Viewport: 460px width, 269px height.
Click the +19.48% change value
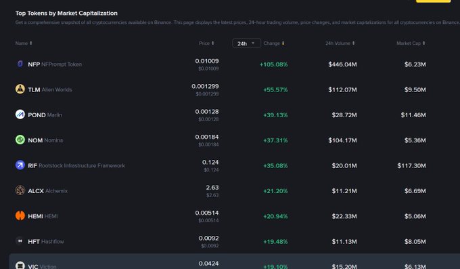click(x=275, y=241)
